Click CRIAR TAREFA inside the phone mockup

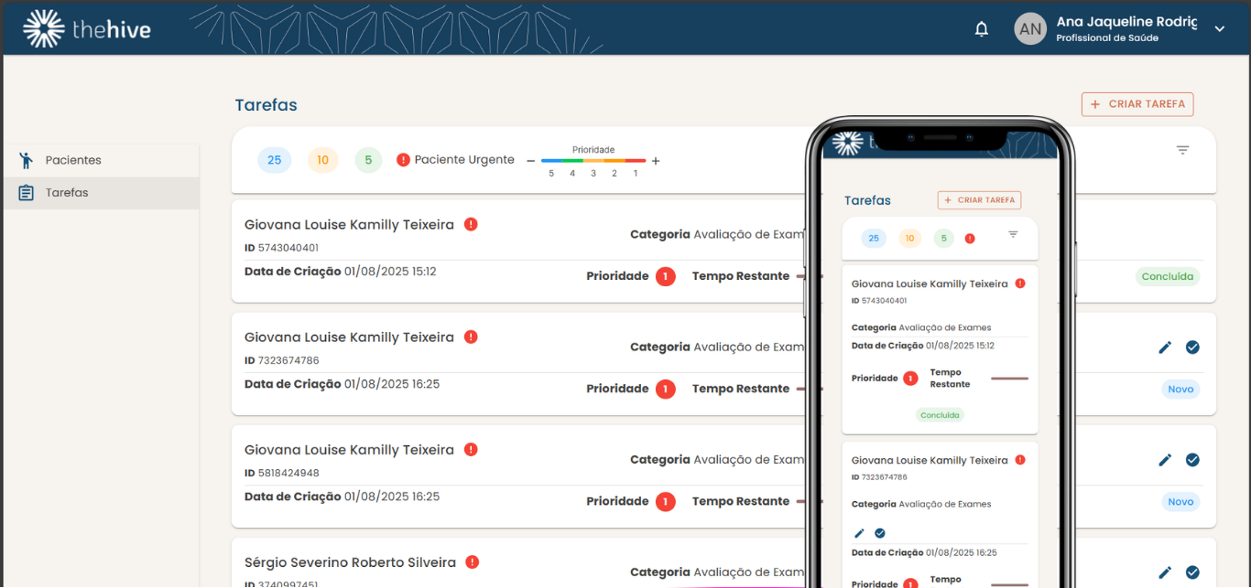(979, 199)
